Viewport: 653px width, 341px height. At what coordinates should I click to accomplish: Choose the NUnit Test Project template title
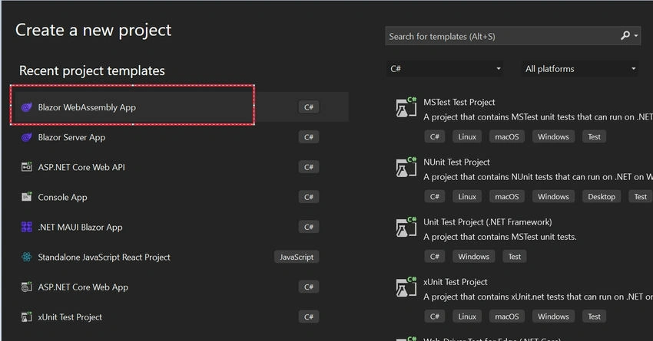pyautogui.click(x=456, y=162)
